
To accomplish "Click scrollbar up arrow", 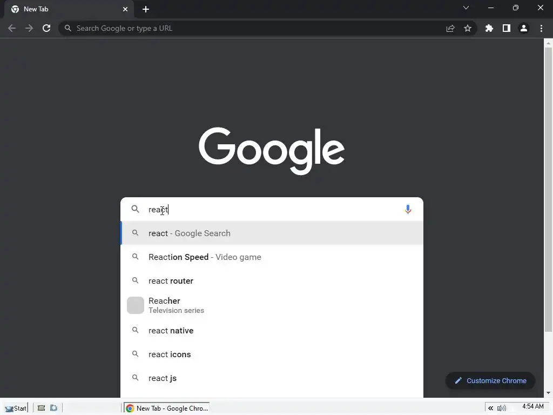I will 548,43.
